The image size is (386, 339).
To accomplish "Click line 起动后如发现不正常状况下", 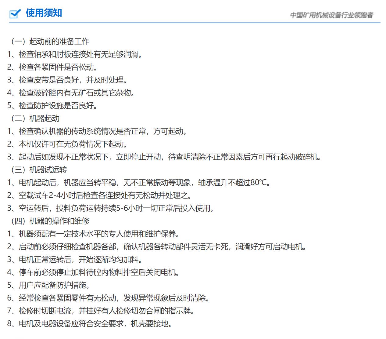I will (x=164, y=157).
